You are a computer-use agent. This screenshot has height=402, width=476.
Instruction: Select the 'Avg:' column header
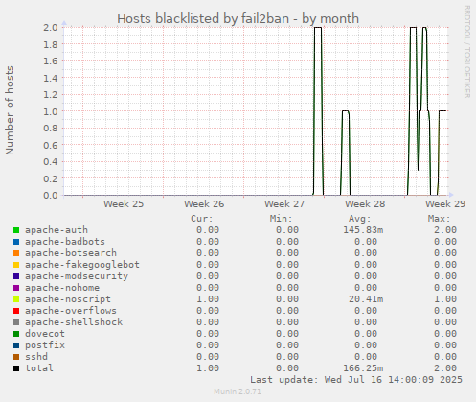[360, 219]
